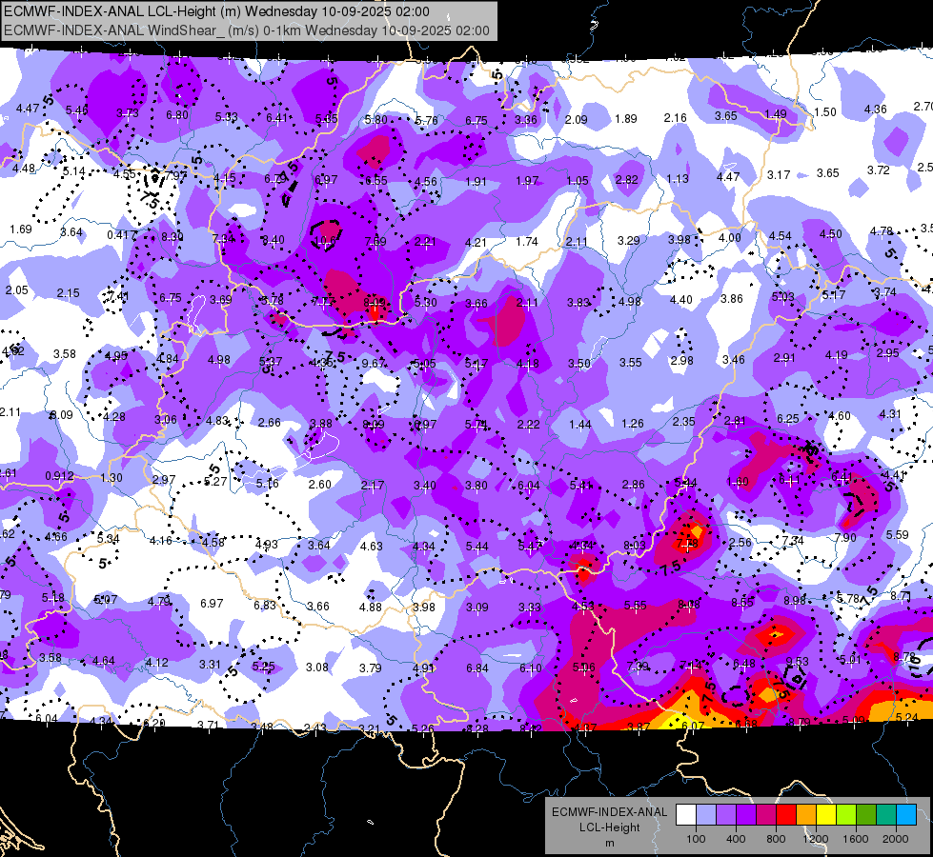The height and width of the screenshot is (857, 933).
Task: Click the wind shear value 2.60
Action: (x=319, y=484)
